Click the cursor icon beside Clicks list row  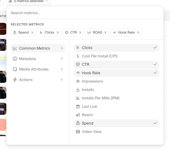pyautogui.click(x=78, y=47)
